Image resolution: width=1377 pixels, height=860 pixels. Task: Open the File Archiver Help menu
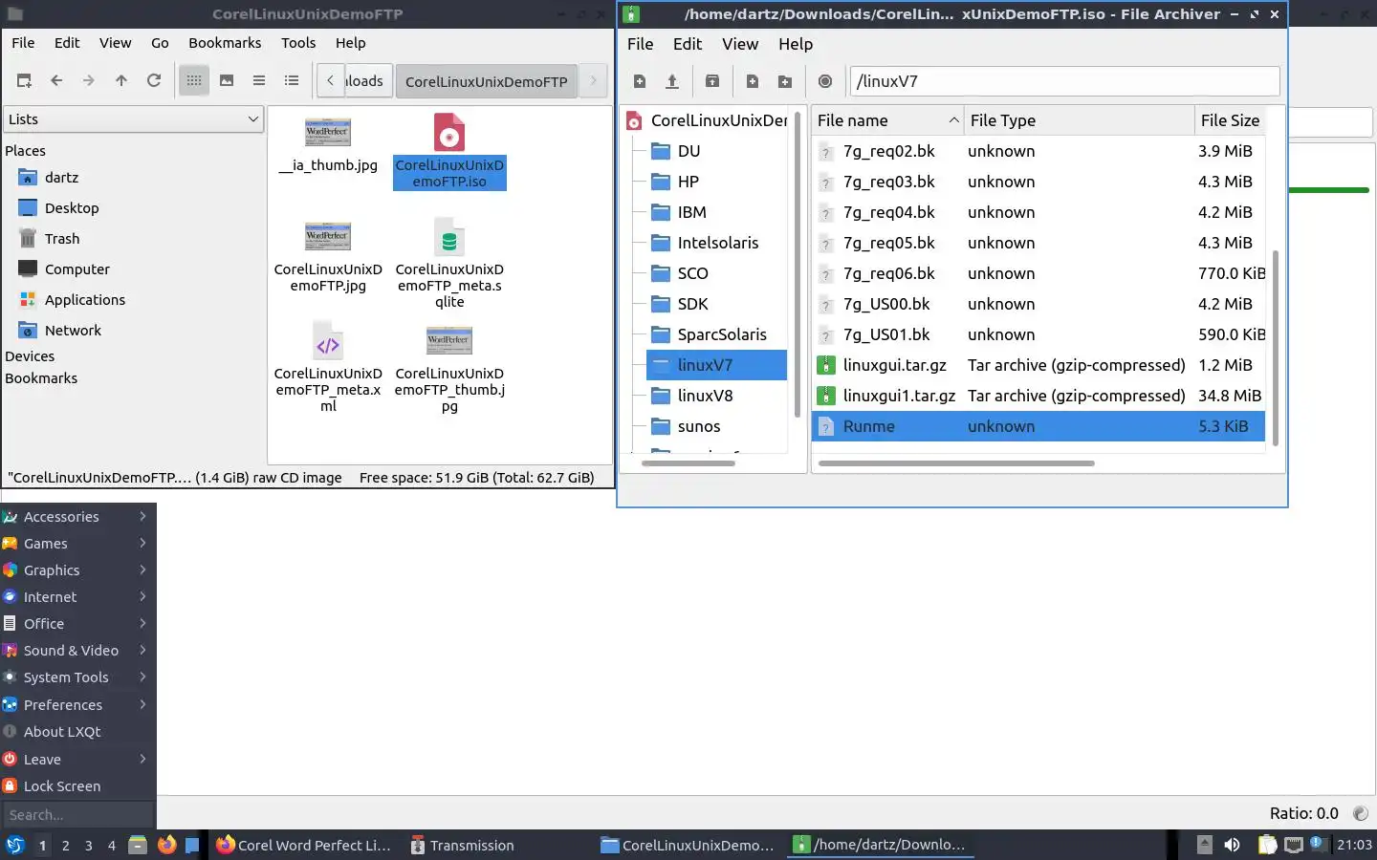[x=796, y=44]
